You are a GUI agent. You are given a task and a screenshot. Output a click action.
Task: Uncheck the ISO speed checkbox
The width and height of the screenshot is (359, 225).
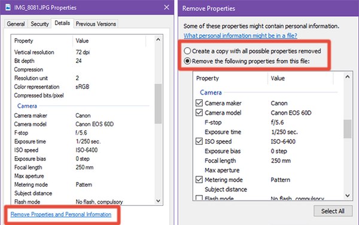click(x=199, y=141)
